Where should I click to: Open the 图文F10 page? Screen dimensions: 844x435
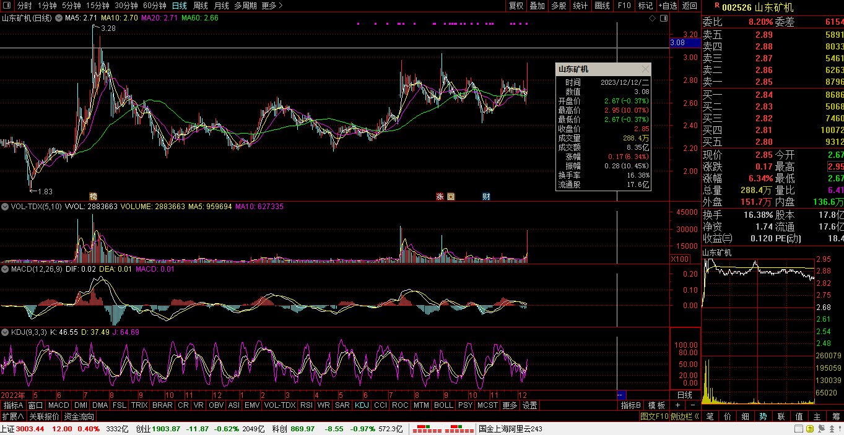[x=655, y=417]
